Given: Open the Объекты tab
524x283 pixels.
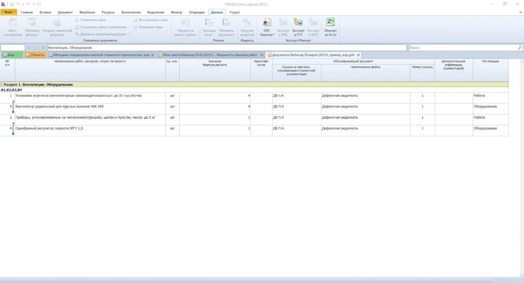Looking at the screenshot, I should [35, 55].
